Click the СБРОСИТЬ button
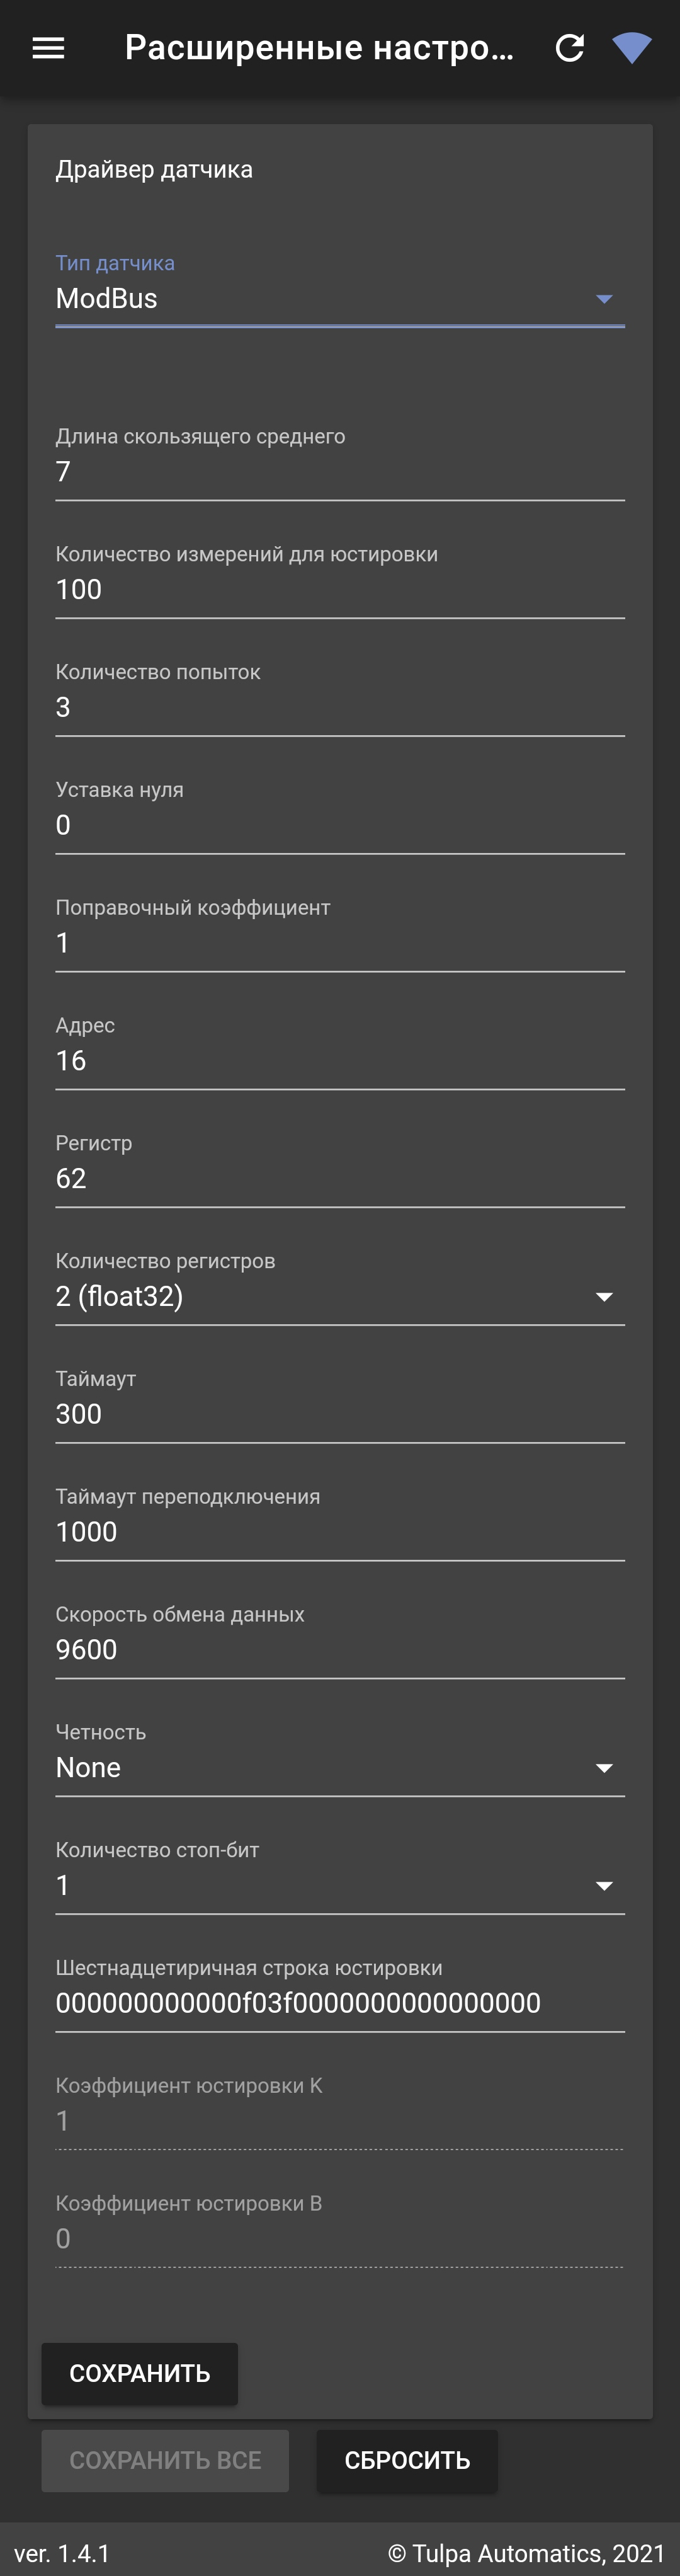 pos(407,2461)
